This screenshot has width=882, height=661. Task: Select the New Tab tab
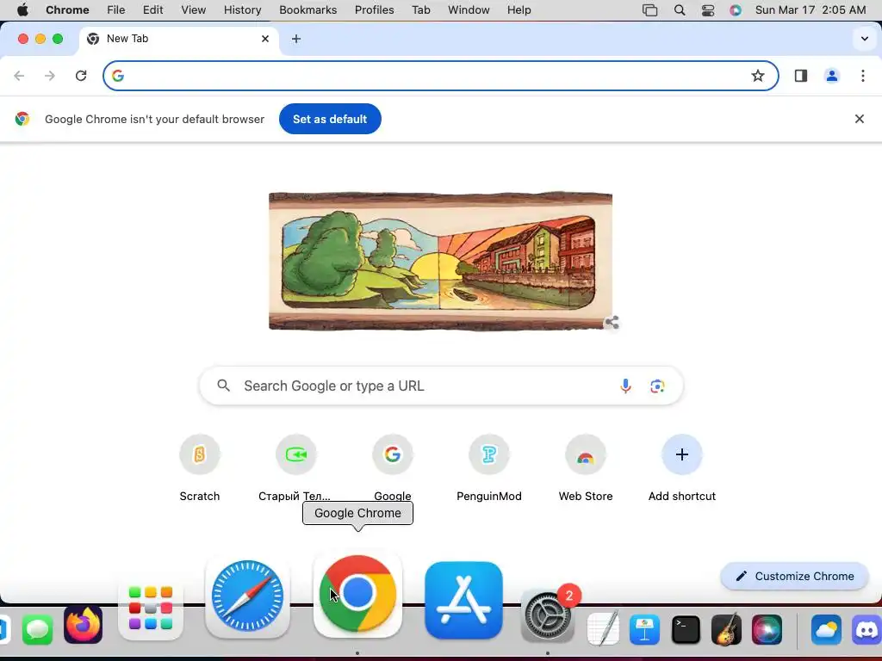tap(177, 39)
